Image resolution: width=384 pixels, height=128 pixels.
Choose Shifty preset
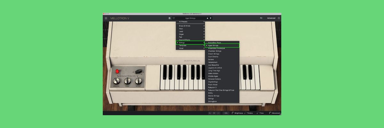pyautogui.click(x=222, y=93)
